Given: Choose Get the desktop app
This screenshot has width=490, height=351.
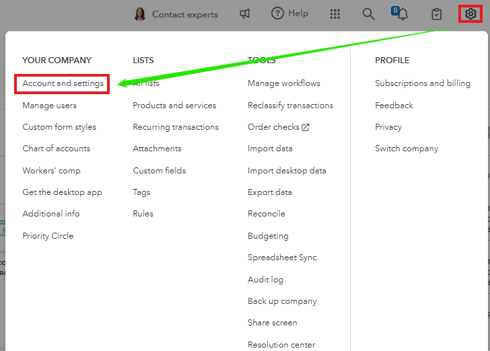Looking at the screenshot, I should click(x=62, y=192).
